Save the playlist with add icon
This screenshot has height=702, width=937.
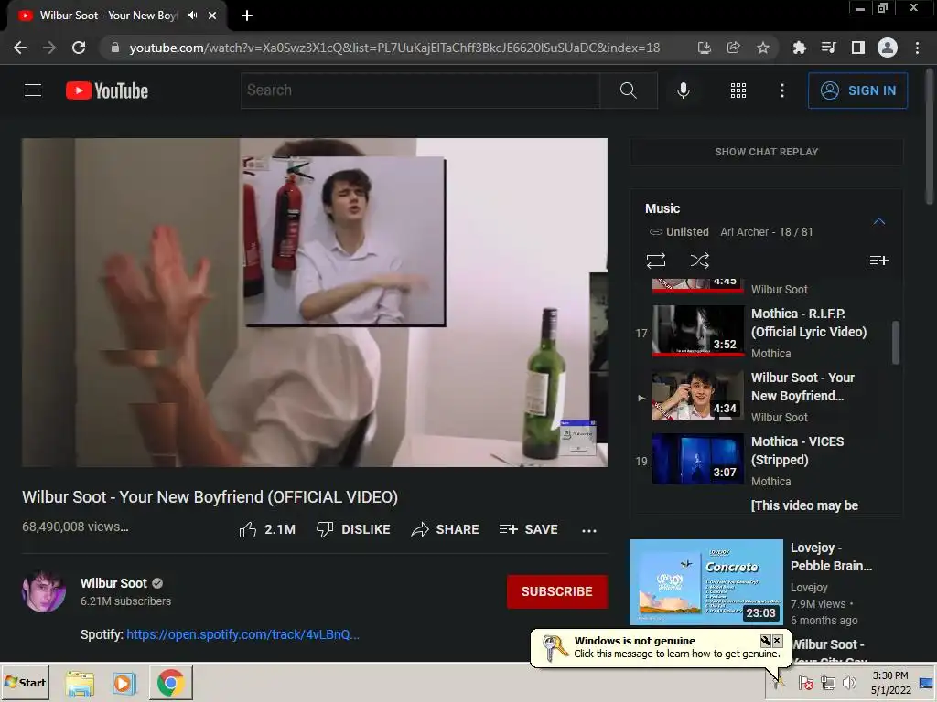point(878,261)
